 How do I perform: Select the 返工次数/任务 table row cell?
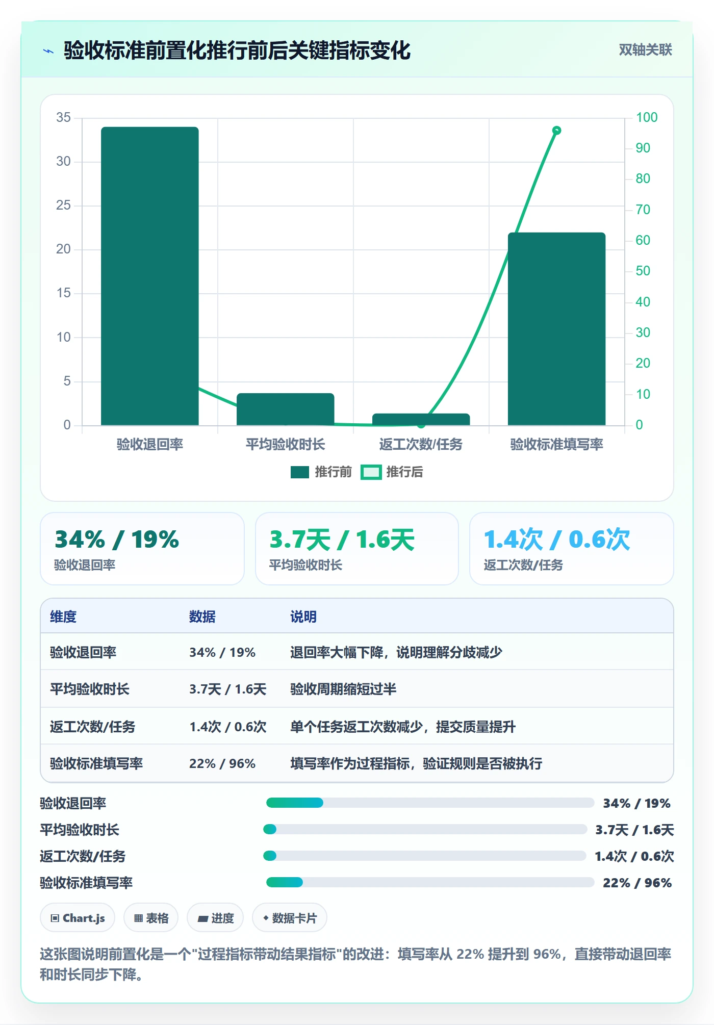coord(93,727)
